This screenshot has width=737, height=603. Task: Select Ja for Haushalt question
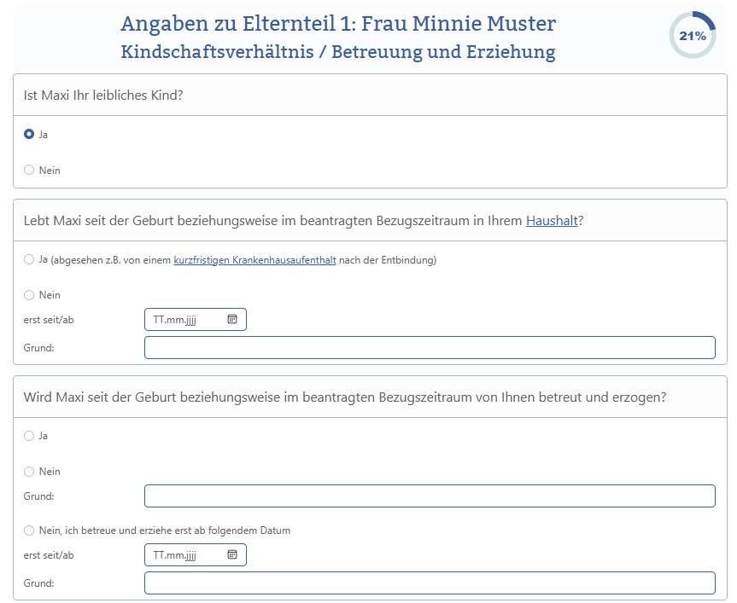(x=29, y=259)
